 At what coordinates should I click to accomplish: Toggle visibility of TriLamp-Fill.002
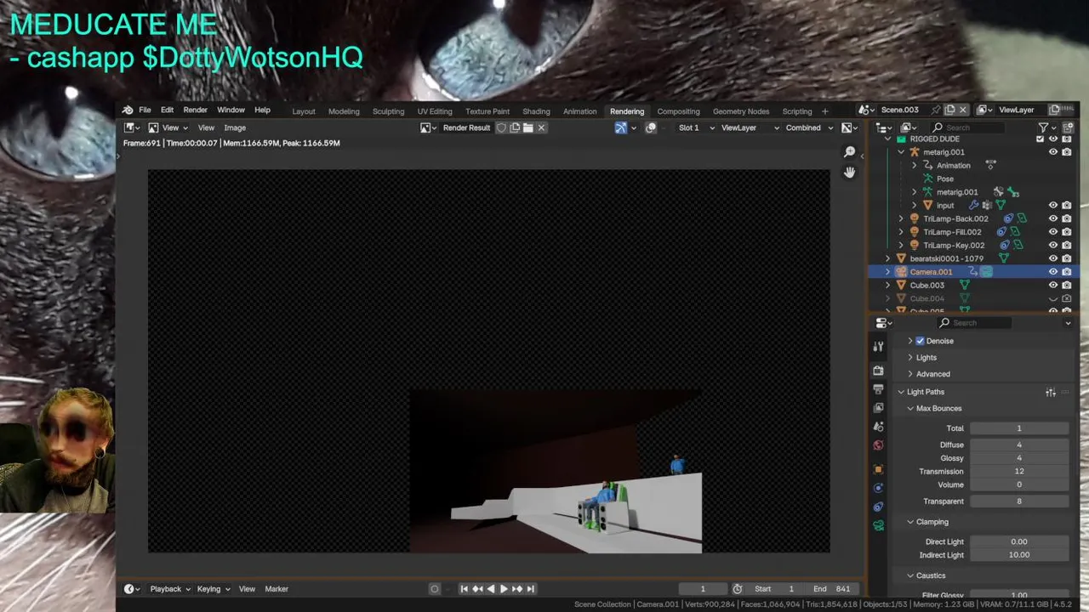pos(1053,232)
